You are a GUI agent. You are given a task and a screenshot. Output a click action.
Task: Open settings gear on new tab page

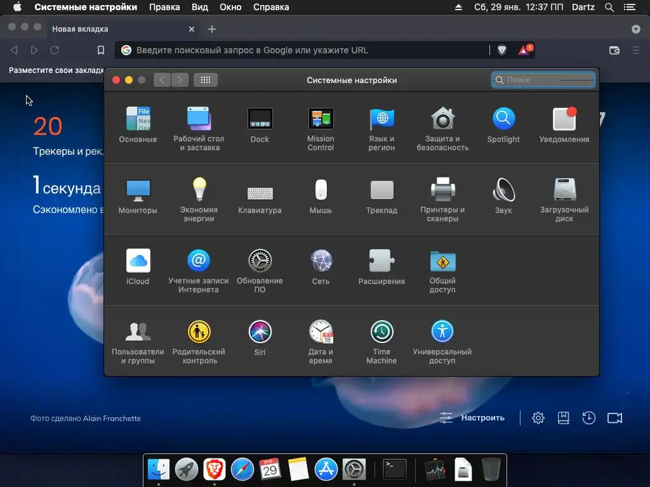click(x=538, y=418)
